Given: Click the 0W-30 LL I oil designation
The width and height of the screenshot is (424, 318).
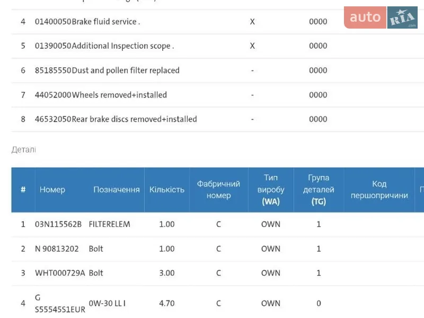Looking at the screenshot, I should 107,303.
